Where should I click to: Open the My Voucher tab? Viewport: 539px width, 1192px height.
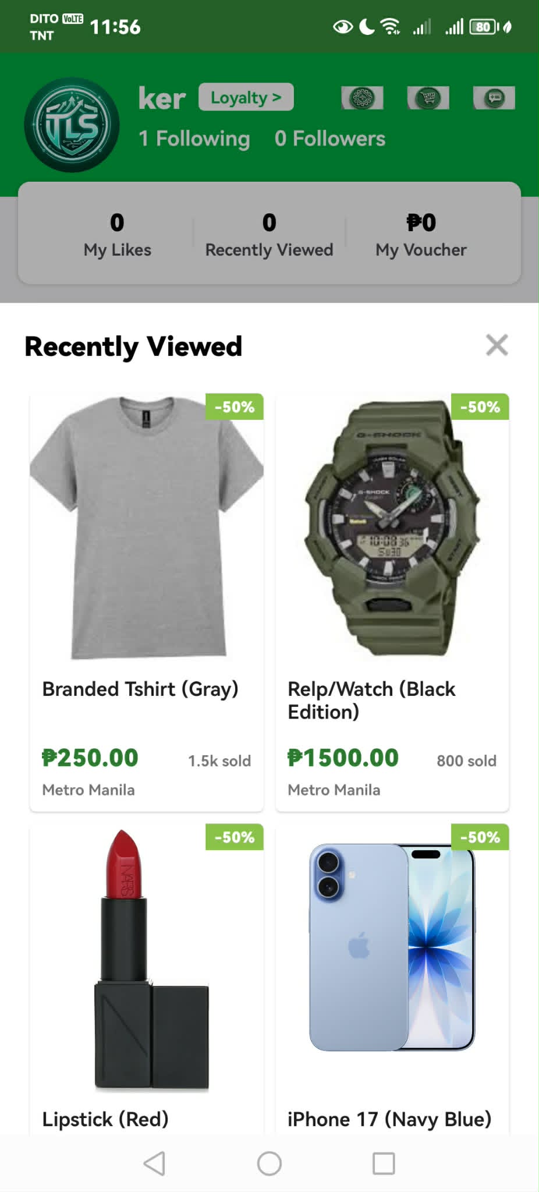pyautogui.click(x=421, y=235)
